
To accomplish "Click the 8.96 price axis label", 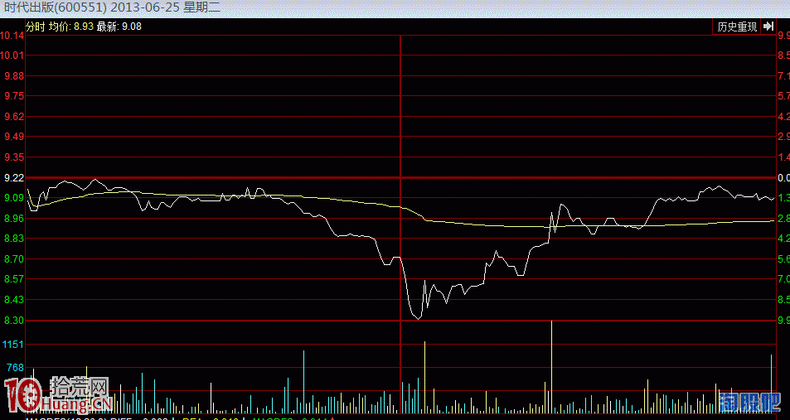I will pyautogui.click(x=12, y=219).
